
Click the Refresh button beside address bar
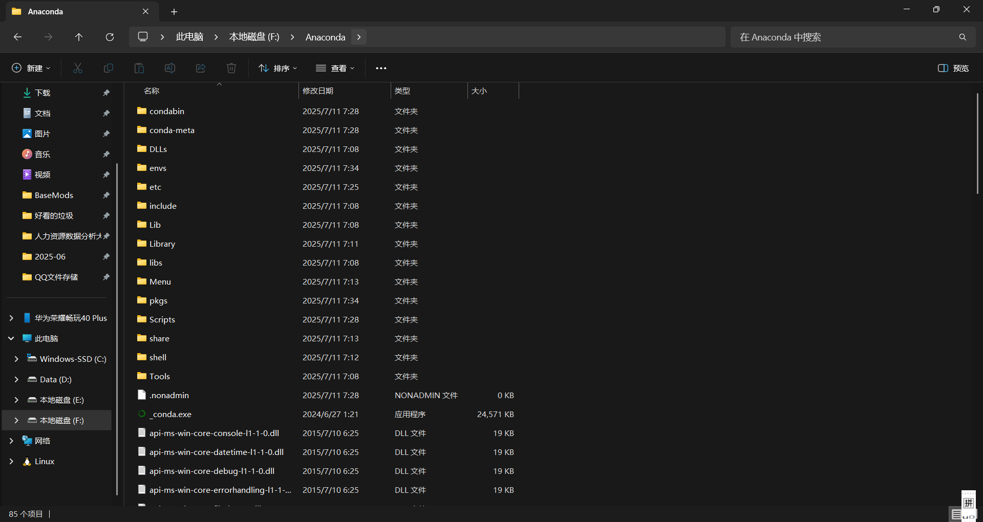pos(110,37)
